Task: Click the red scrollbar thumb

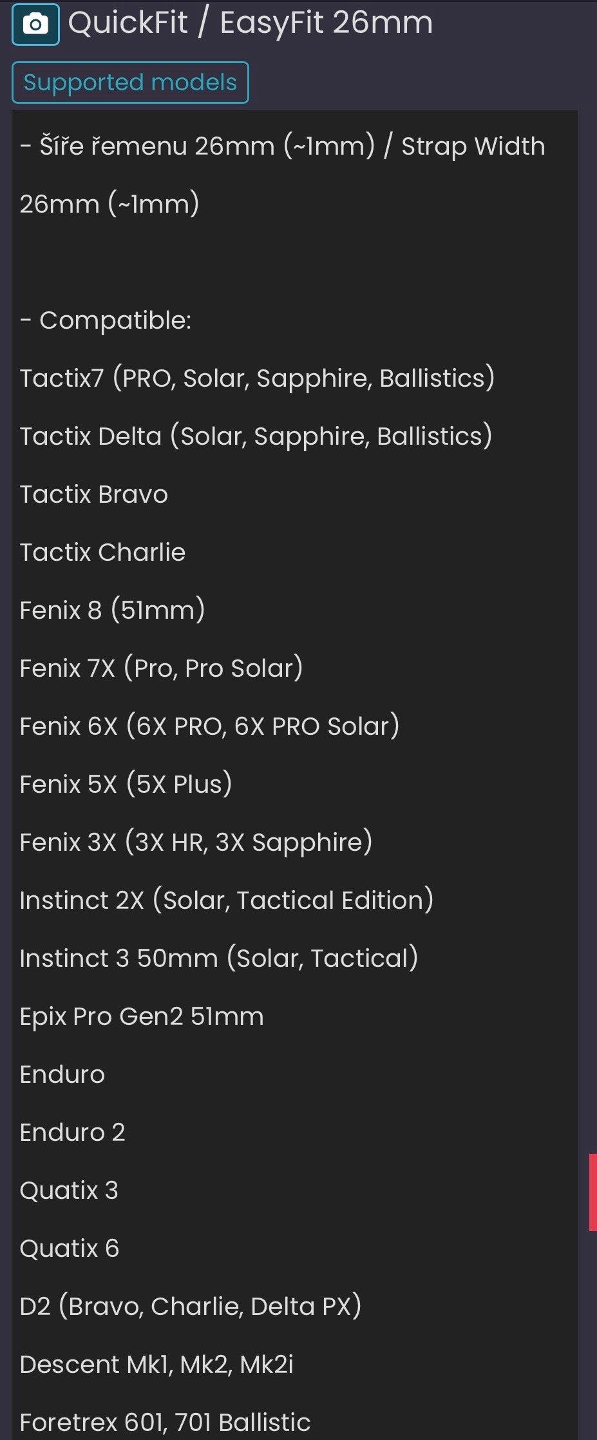Action: (x=592, y=1192)
